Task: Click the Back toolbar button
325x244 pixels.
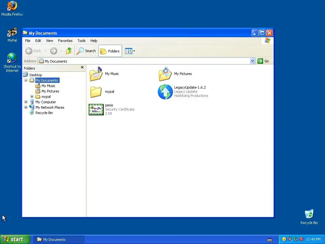Action: pos(34,51)
